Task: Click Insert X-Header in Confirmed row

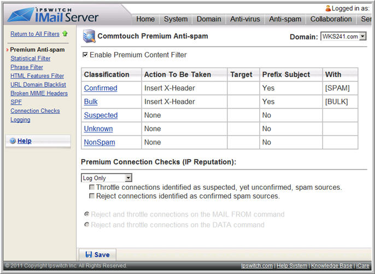Action: 169,88
